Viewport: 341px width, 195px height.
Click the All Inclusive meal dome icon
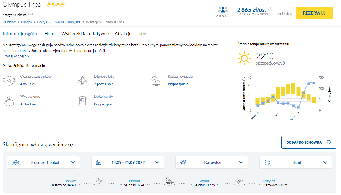click(x=9, y=101)
